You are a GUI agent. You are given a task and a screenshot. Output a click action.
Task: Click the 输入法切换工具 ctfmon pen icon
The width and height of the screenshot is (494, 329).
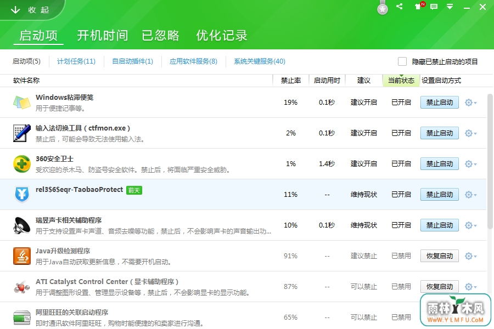click(x=22, y=133)
